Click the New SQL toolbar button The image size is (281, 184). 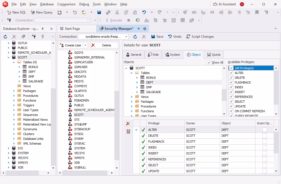click(x=16, y=12)
